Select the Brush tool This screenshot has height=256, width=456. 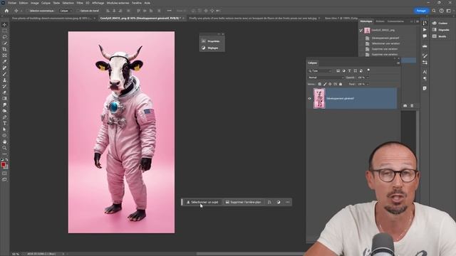(4, 74)
